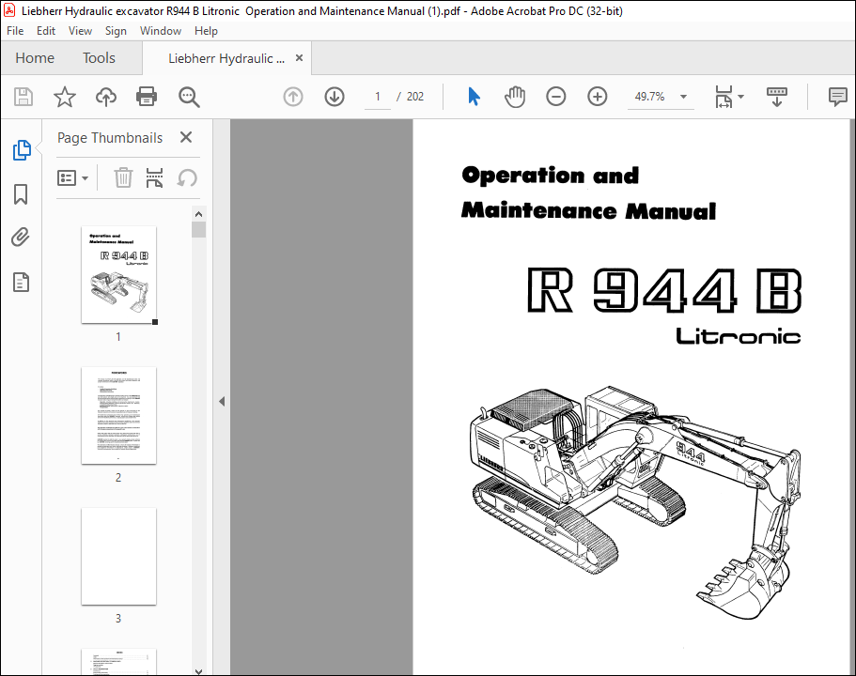The height and width of the screenshot is (676, 856).
Task: Open the comment tool
Action: (x=837, y=97)
